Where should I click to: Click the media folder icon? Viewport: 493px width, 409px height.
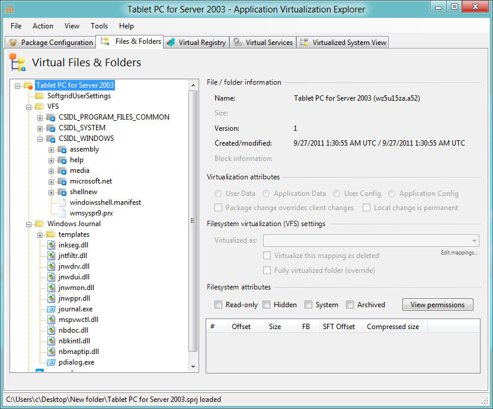tap(62, 170)
